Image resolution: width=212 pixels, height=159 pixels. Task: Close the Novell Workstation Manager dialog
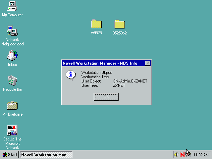coord(148,63)
